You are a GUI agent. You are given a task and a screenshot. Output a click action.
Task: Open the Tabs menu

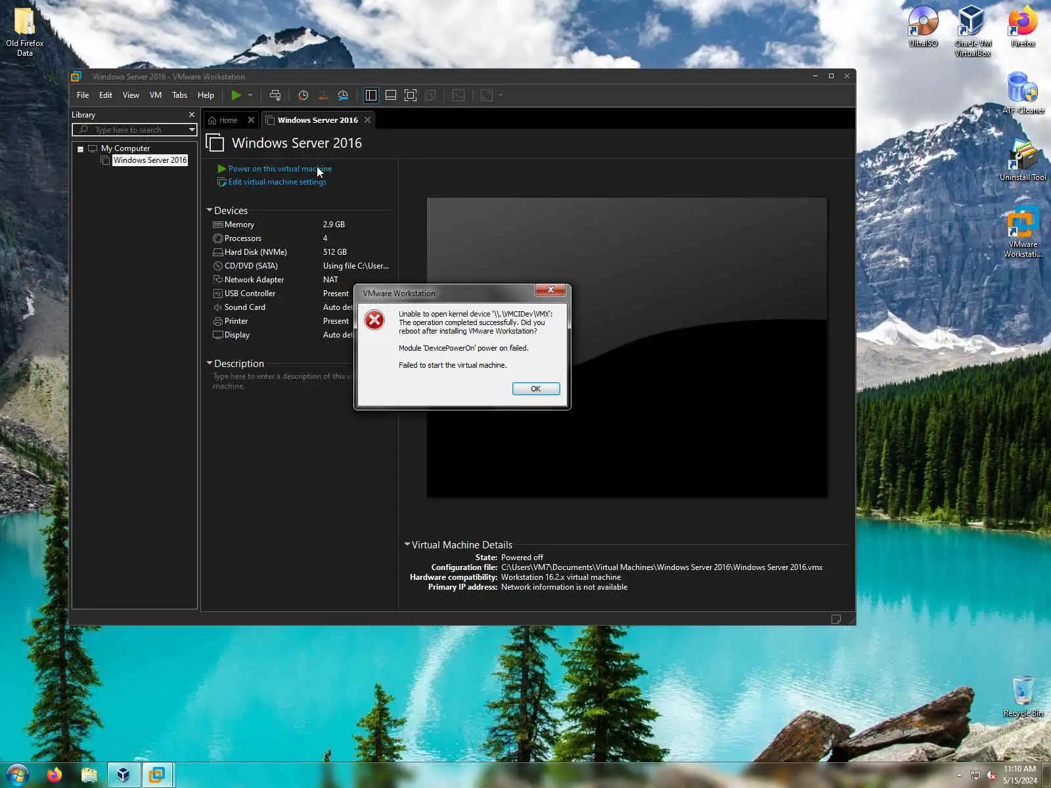coord(180,95)
